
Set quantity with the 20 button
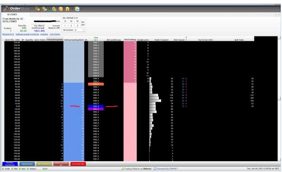click(x=71, y=21)
